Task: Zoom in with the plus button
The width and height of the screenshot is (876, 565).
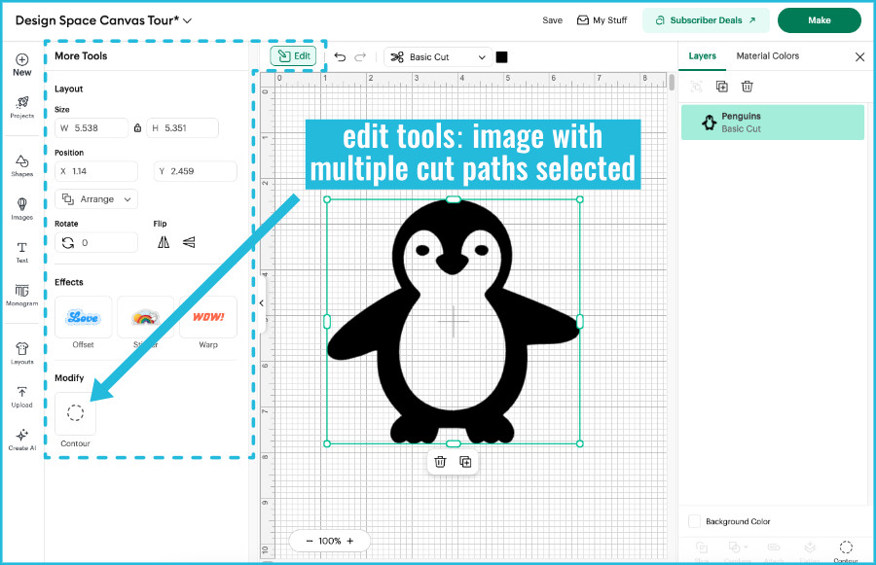Action: click(350, 541)
